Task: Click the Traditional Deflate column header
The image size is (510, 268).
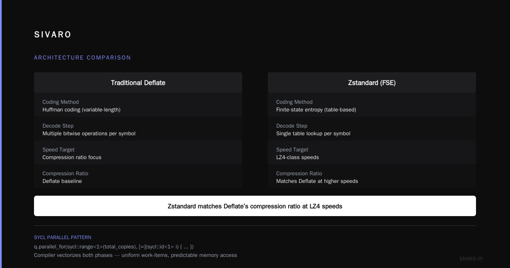Action: (138, 83)
